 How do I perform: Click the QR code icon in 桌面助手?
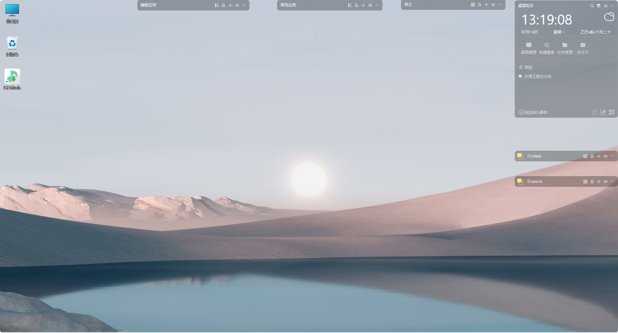[612, 112]
